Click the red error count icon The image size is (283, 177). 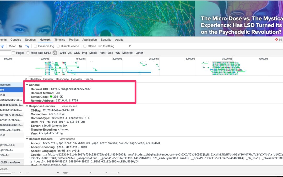pos(276,40)
